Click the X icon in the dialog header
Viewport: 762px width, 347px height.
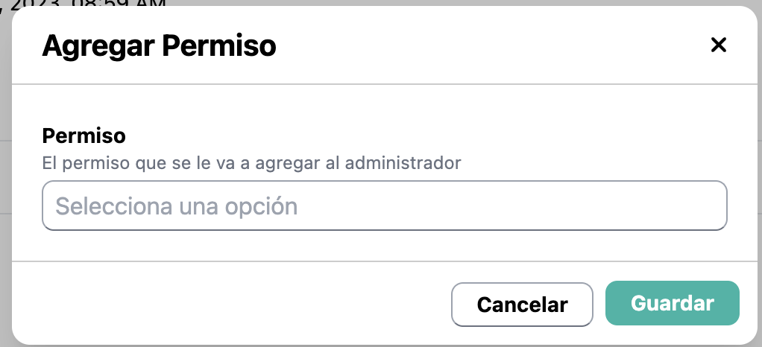pos(718,45)
